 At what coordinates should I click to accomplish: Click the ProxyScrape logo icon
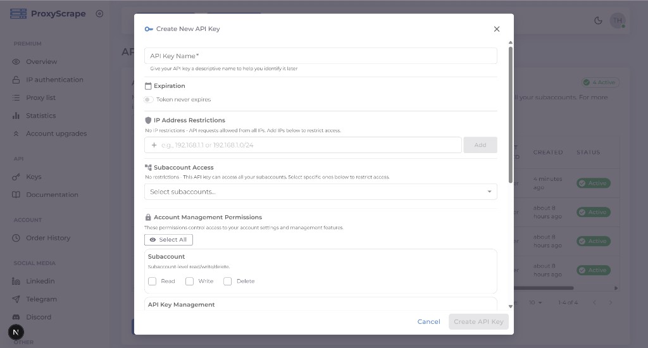pyautogui.click(x=18, y=14)
